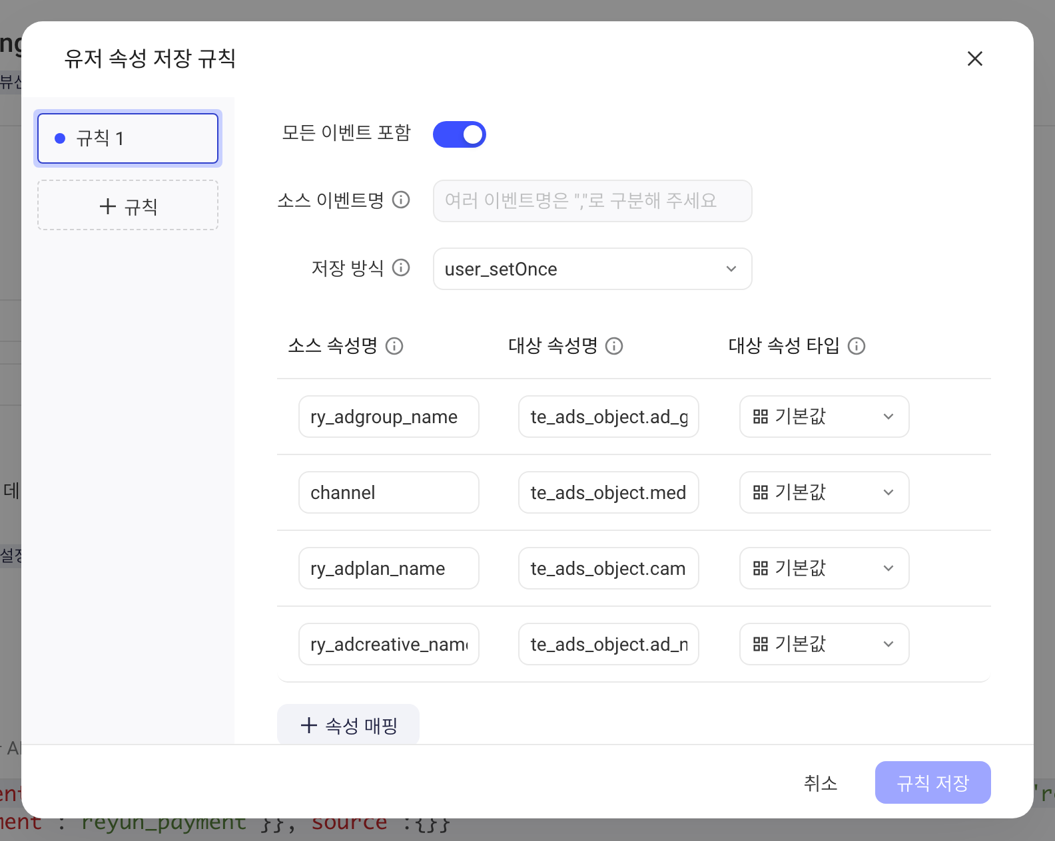
Task: Click the te_ads_object.ad_g target property field
Action: coord(609,417)
